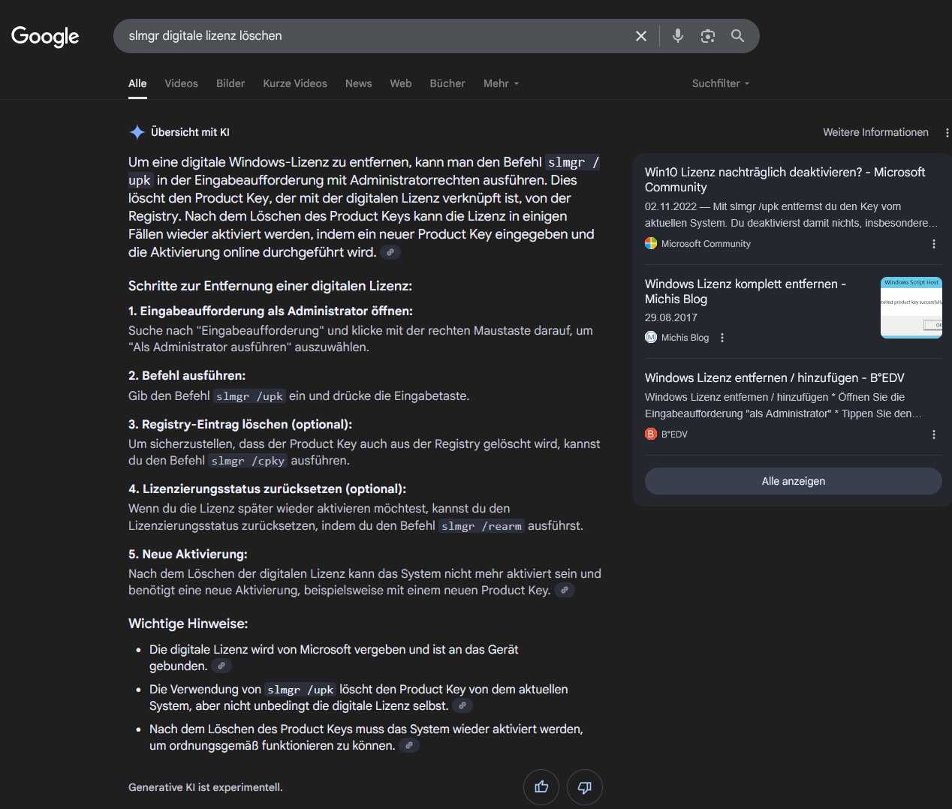Open three-dot menu next to Weitere Informationen
Screen dimensions: 952x809
[947, 133]
